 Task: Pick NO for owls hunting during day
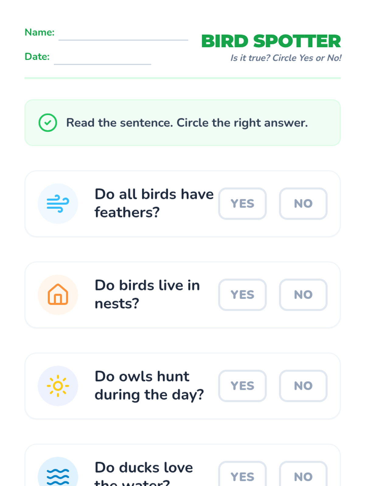[x=303, y=386]
